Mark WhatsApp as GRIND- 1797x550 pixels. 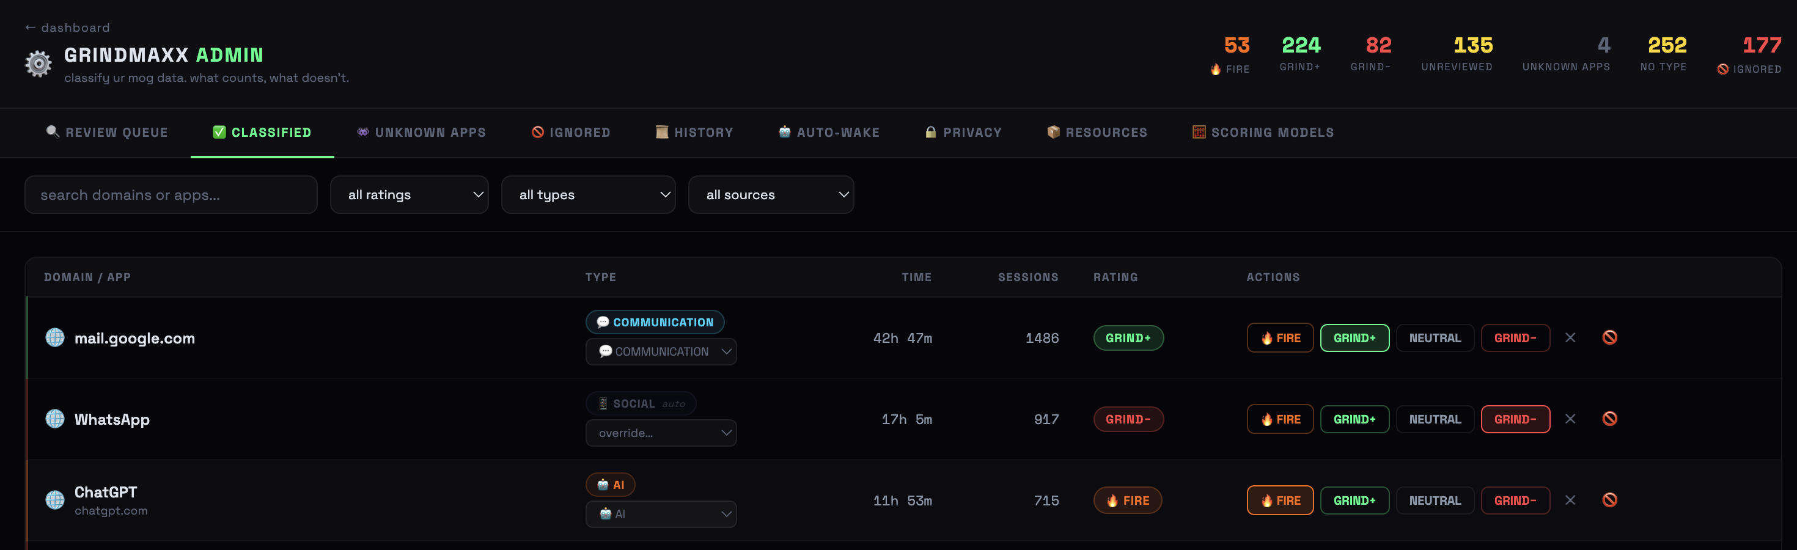[x=1515, y=419]
